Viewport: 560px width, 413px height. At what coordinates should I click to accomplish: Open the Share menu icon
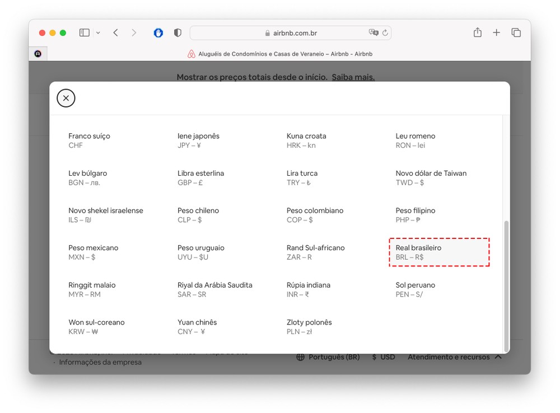477,33
